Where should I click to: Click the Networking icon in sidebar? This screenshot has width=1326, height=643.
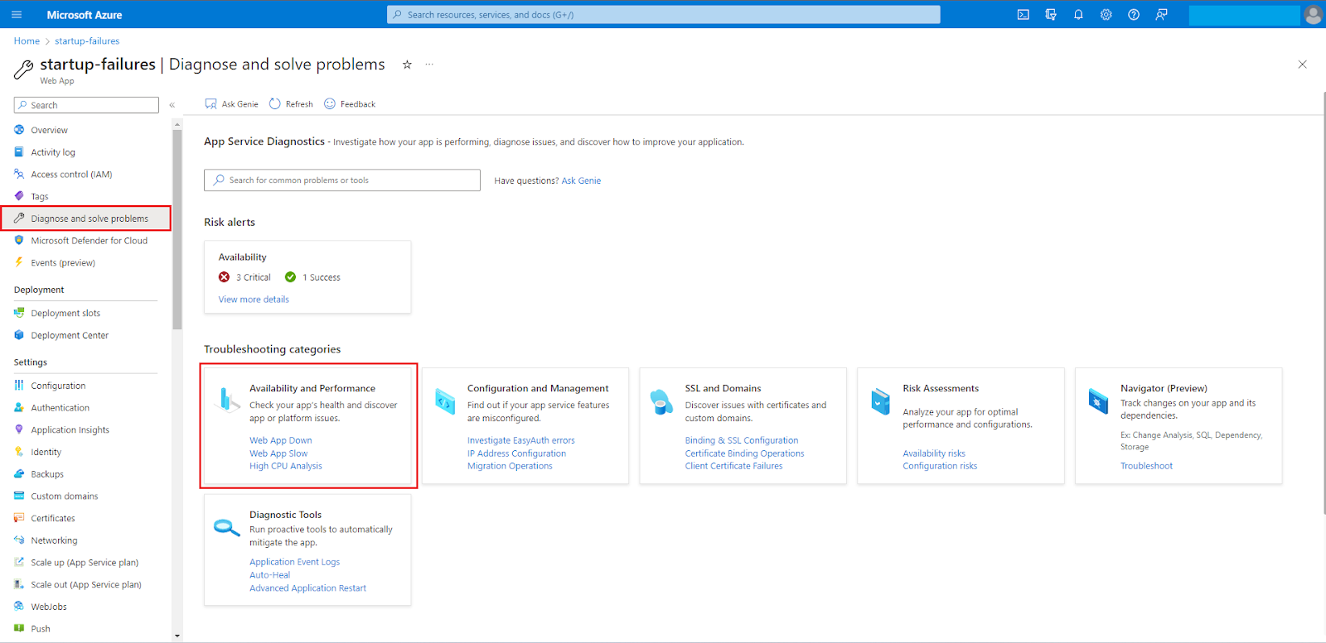coord(19,540)
